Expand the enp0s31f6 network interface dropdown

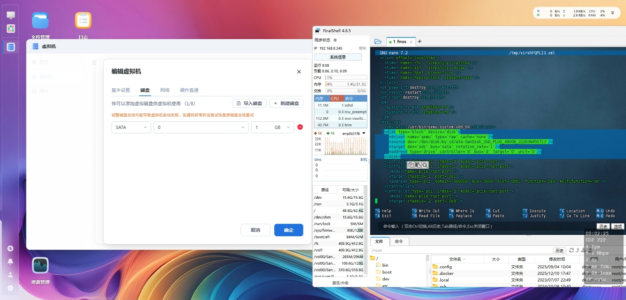pos(364,133)
